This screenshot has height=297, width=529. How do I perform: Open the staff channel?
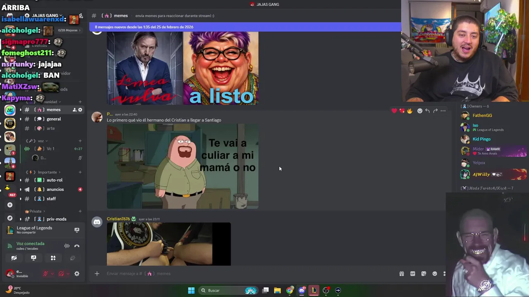[x=52, y=199]
